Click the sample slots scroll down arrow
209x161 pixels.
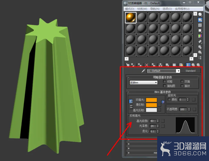click(x=195, y=55)
